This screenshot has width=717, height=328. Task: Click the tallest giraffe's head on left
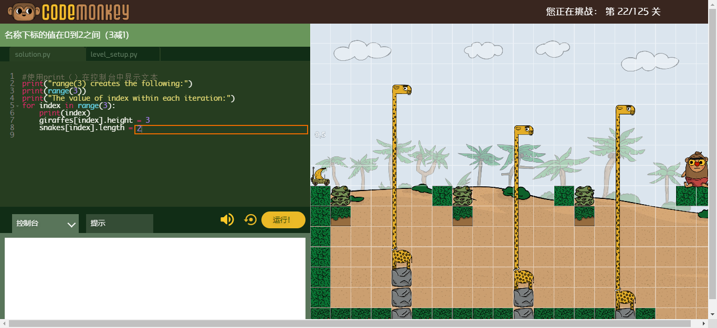pos(402,90)
